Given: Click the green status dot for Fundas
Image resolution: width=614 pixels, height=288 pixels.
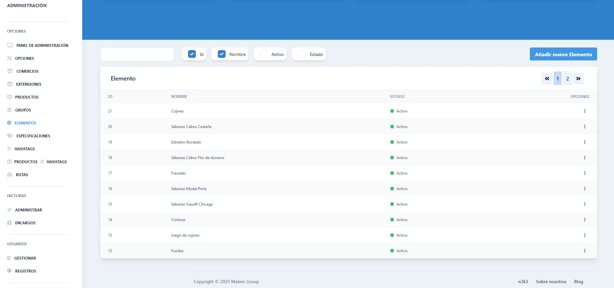Looking at the screenshot, I should pyautogui.click(x=392, y=251).
